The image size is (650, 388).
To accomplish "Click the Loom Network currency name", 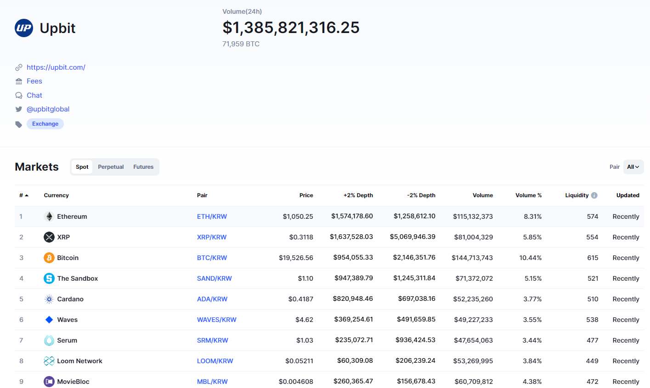I will [x=80, y=361].
